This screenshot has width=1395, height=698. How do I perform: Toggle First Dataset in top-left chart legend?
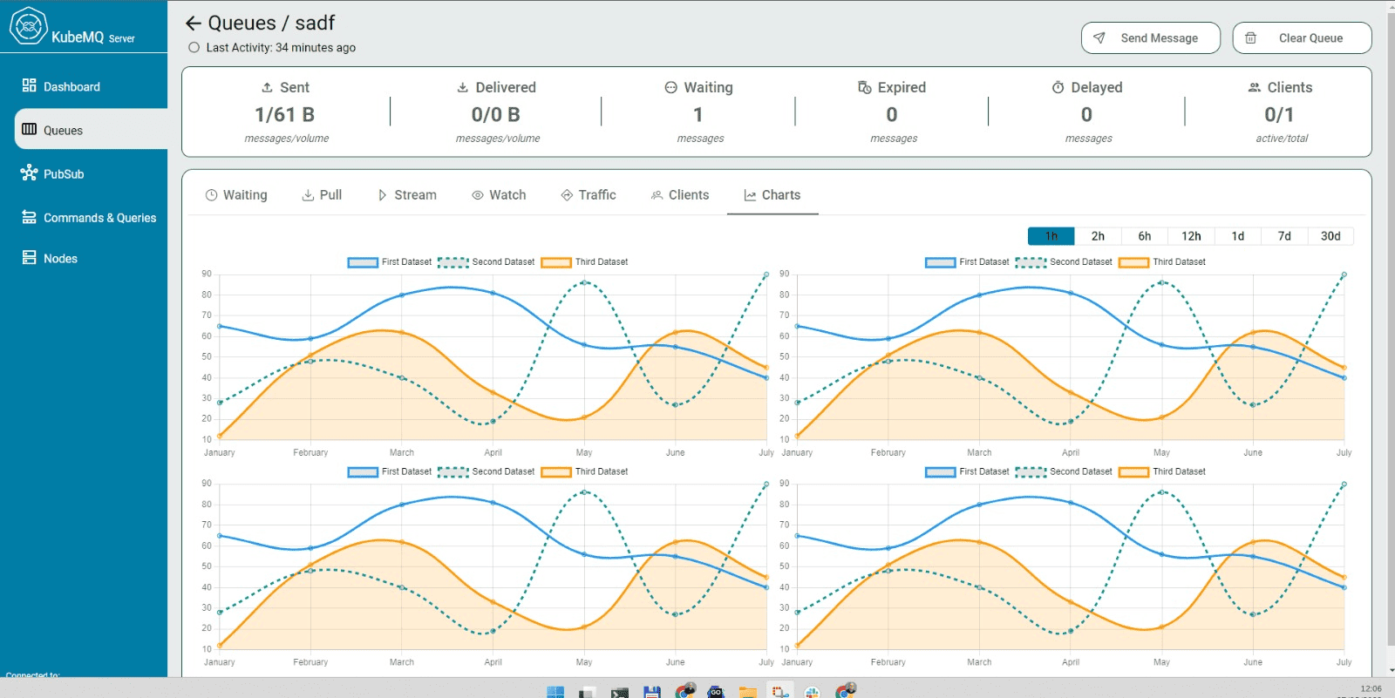tap(390, 262)
